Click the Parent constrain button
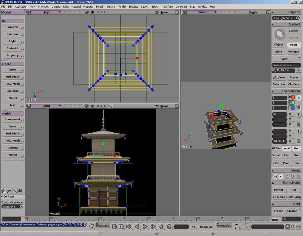The height and width of the screenshot is (236, 303). pos(278,190)
